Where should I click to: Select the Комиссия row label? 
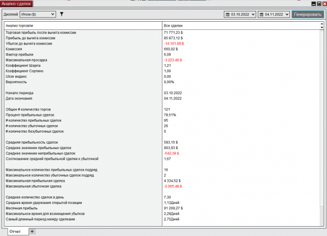point(14,49)
